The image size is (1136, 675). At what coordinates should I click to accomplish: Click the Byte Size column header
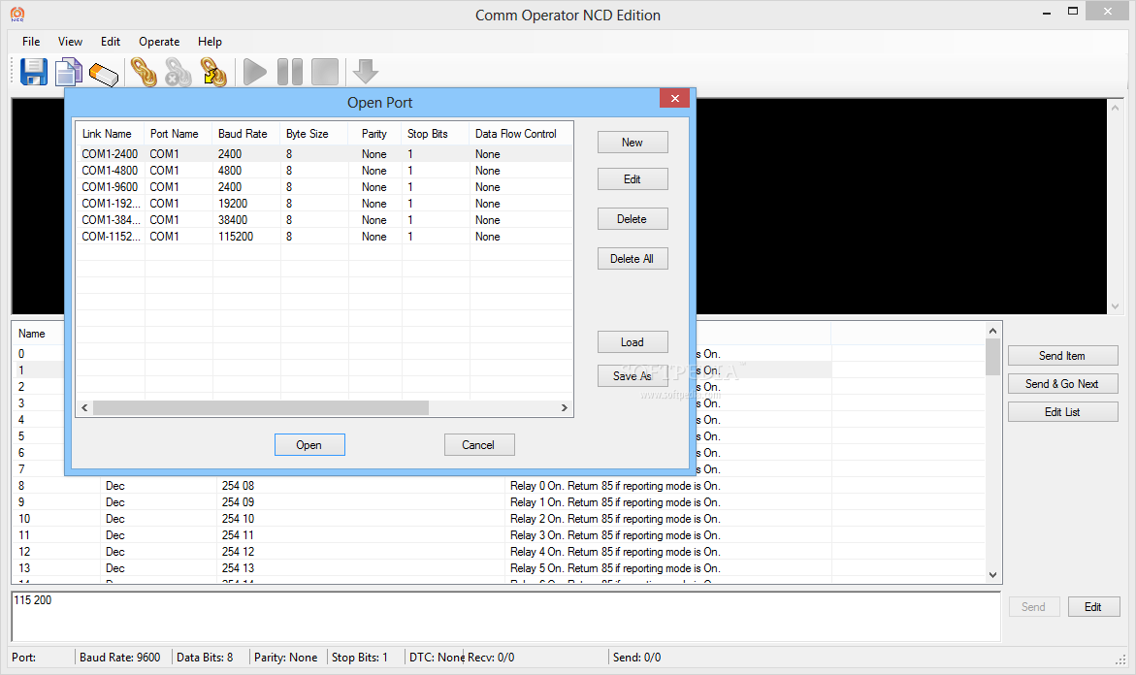point(314,133)
